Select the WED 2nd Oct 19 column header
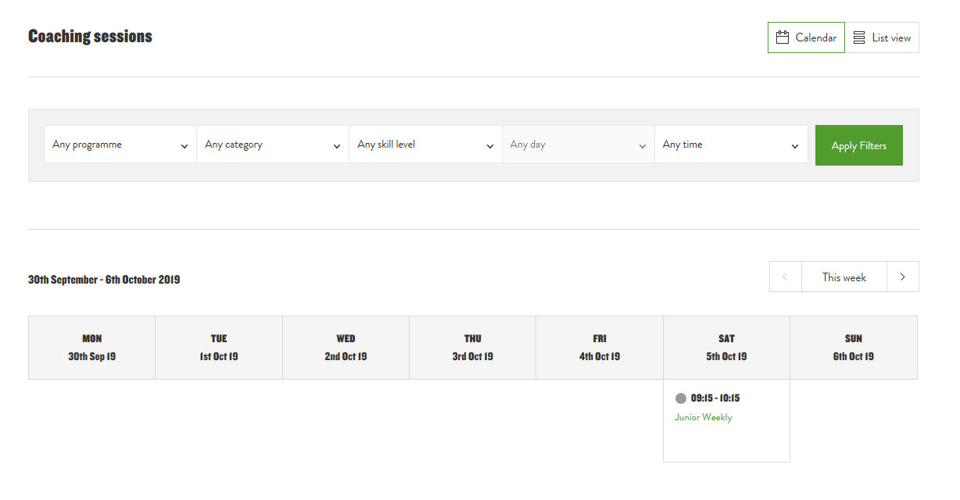960x500 pixels. [346, 348]
